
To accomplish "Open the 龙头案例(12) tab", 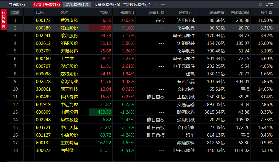I will pos(77,5).
